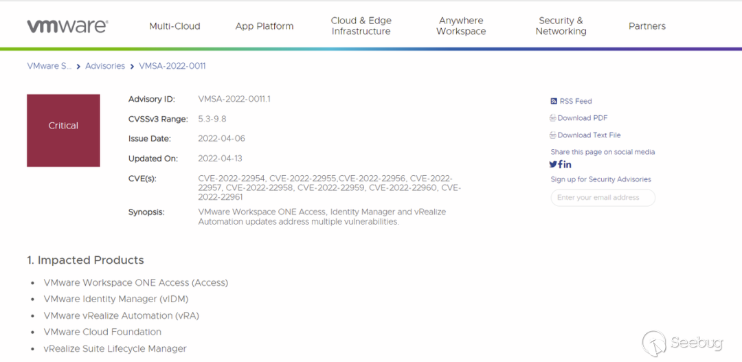Click VMware Cloud Foundation item
742x362 pixels.
[x=102, y=332]
